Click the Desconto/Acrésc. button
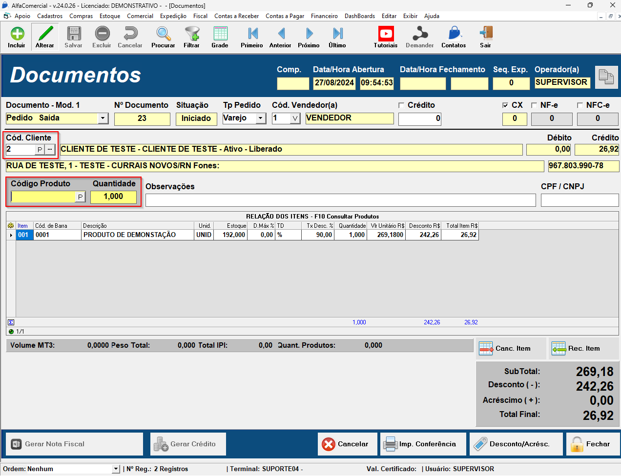Image resolution: width=621 pixels, height=476 pixels. [516, 444]
